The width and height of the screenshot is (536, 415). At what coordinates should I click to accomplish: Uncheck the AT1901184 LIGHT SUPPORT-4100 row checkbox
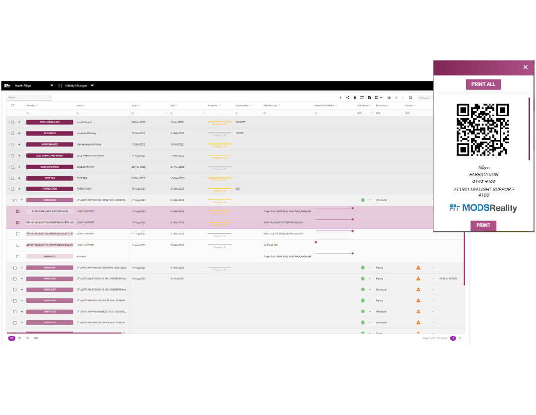point(18,211)
